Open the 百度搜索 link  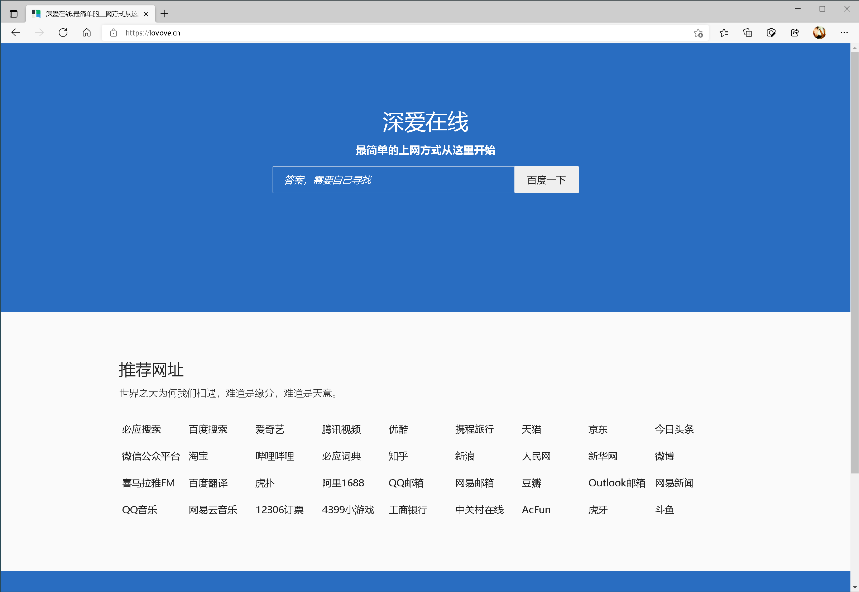pyautogui.click(x=208, y=429)
